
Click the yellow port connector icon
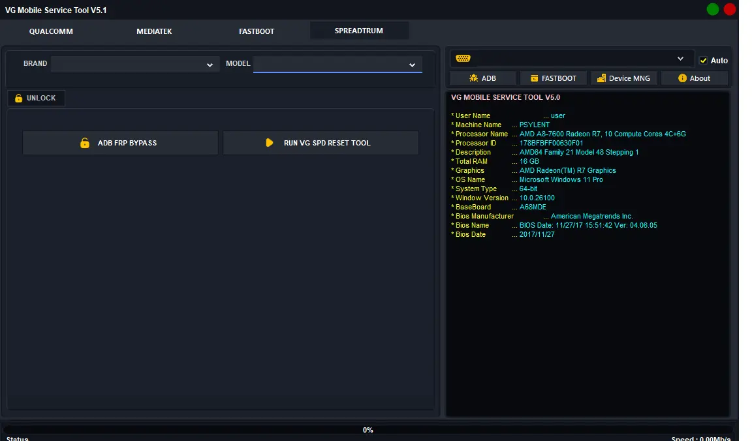463,59
